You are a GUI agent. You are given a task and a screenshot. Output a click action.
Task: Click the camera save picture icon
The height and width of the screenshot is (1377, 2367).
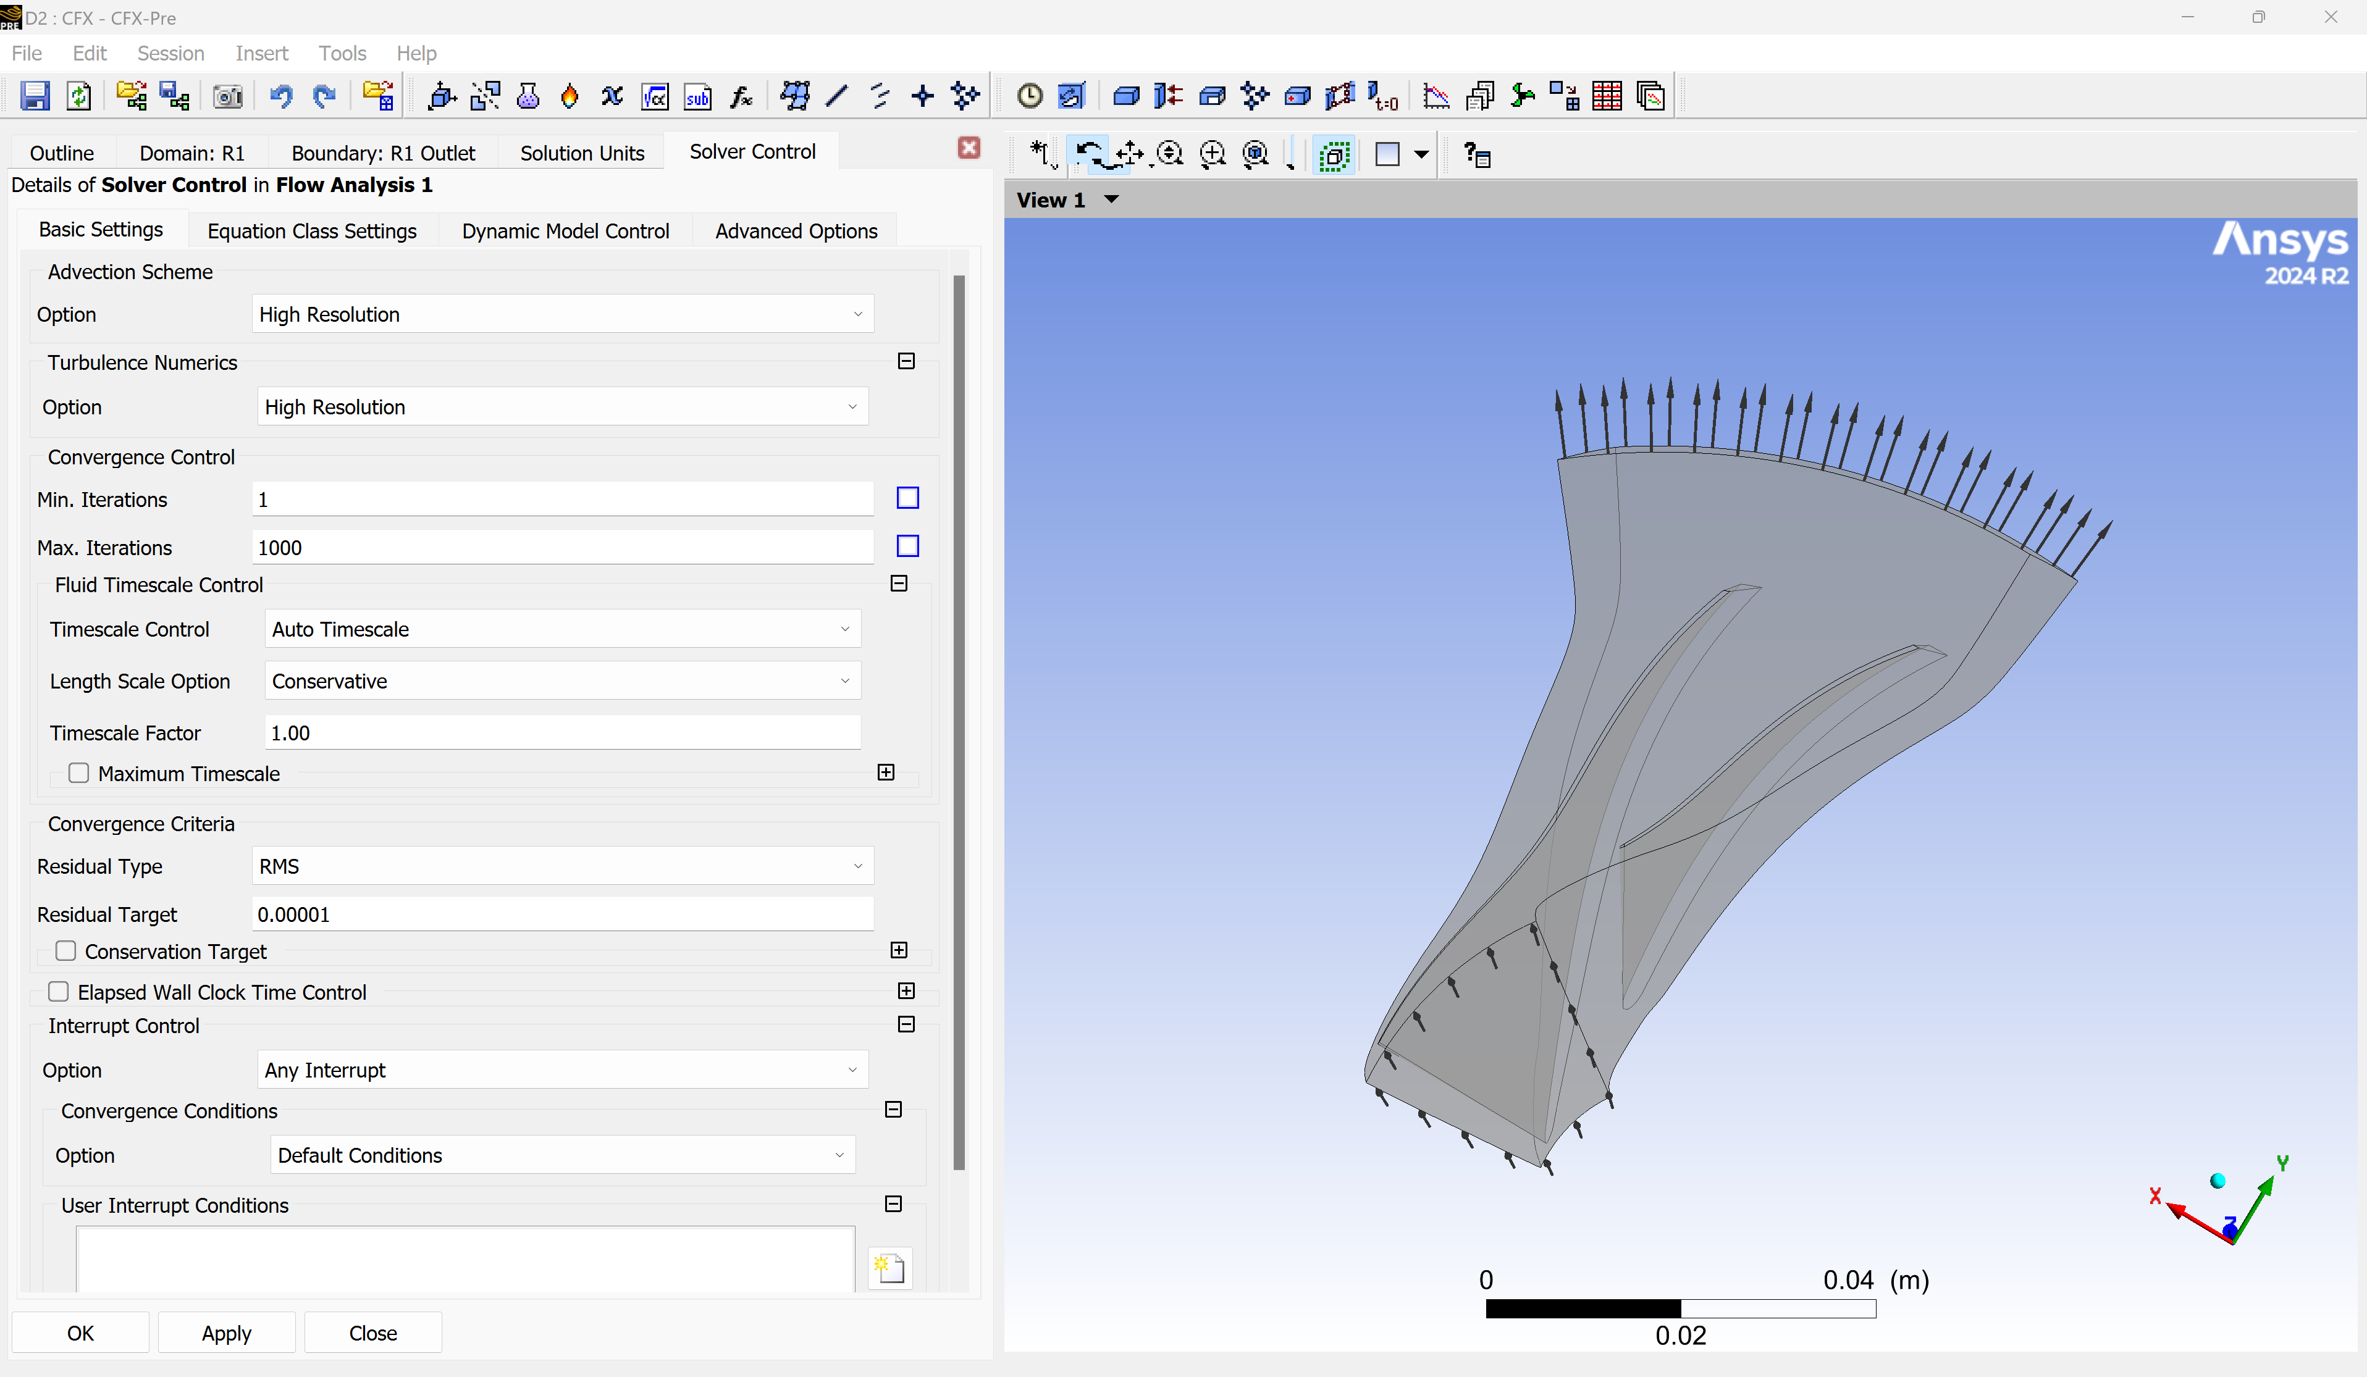coord(227,96)
